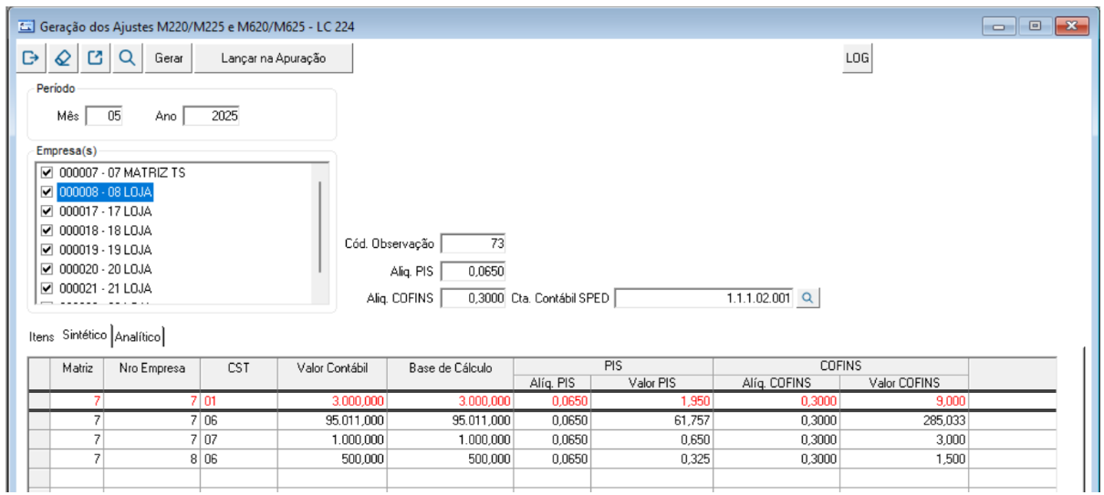Image resolution: width=1104 pixels, height=495 pixels.
Task: Uncheck company 000007 - 07 MATRIZ TS
Action: pyautogui.click(x=47, y=172)
